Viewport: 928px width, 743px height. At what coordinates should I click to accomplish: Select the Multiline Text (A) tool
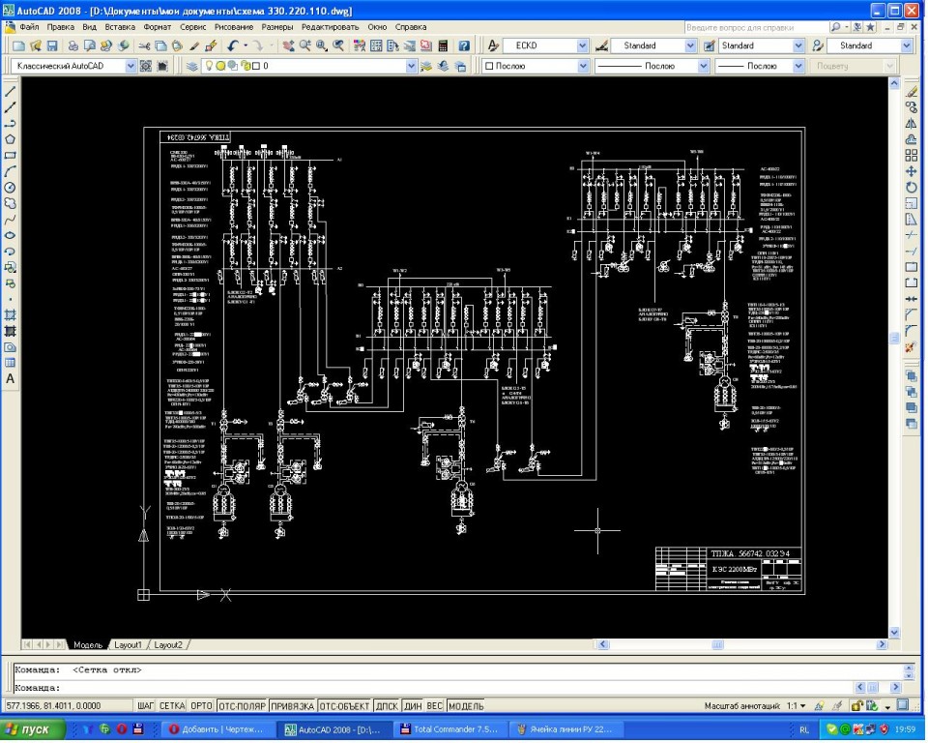pos(10,378)
